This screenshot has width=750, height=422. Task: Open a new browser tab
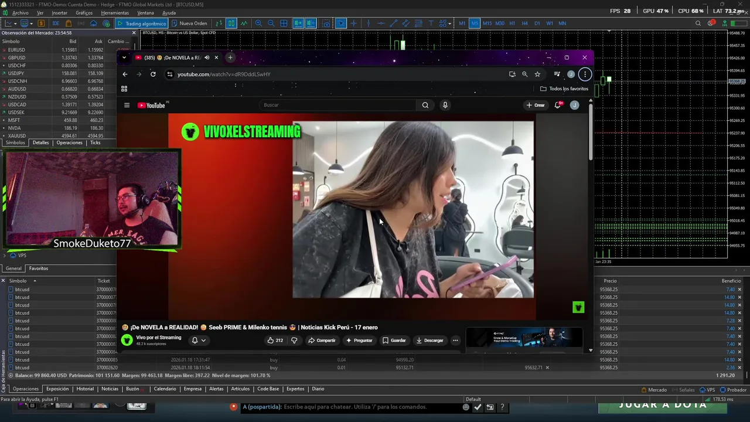(230, 57)
